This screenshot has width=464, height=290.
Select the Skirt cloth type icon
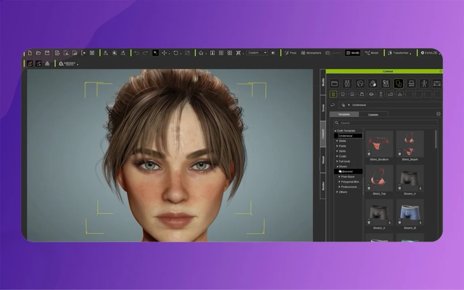(362, 94)
